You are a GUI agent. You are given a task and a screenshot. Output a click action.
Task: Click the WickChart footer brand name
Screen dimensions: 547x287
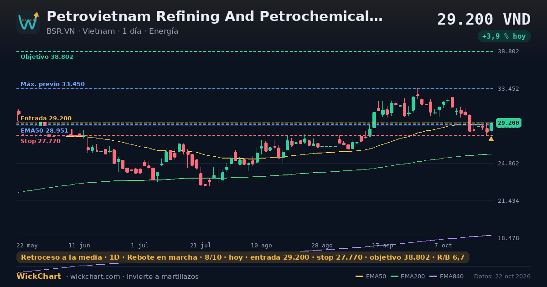[39, 277]
